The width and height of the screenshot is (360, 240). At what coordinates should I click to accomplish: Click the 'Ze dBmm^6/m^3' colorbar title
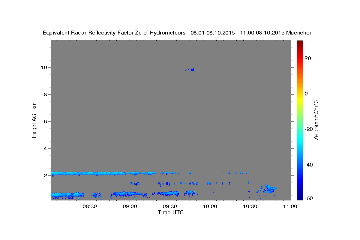(x=316, y=120)
